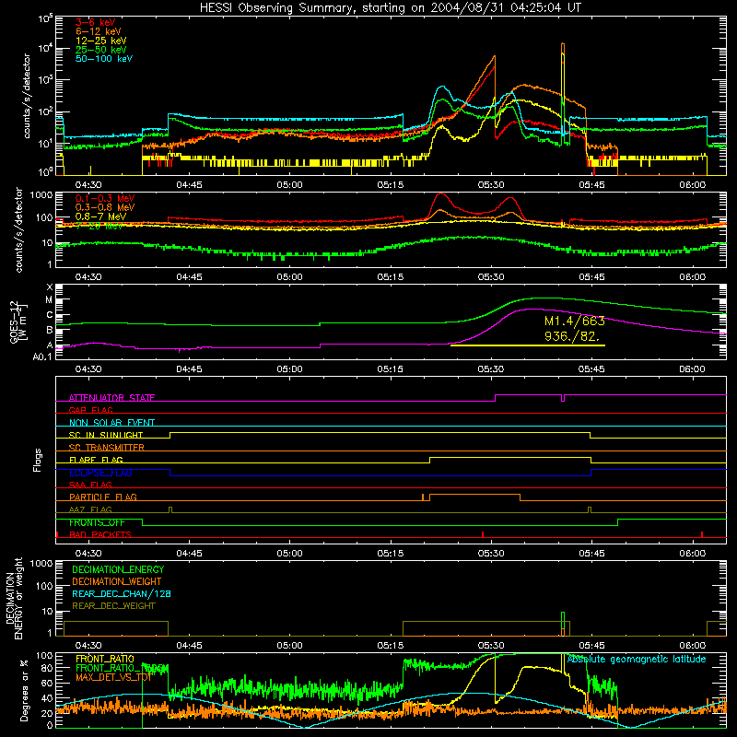This screenshot has height=737, width=737.
Task: Click the Absolute geomagnetic latitude label
Action: (637, 660)
